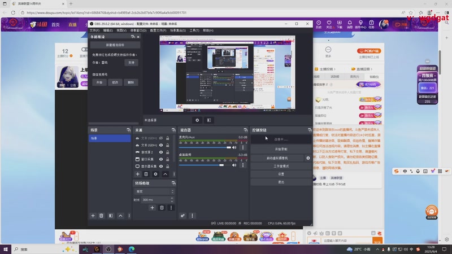
Task: Hide the 游戏源 2 source
Action: (161, 152)
